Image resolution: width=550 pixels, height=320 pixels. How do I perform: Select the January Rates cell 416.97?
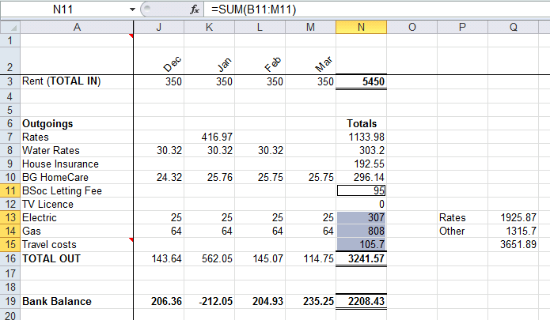pyautogui.click(x=209, y=137)
